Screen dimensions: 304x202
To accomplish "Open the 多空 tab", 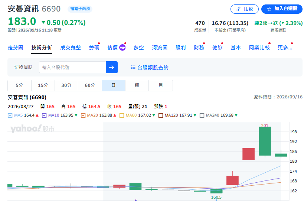I will coord(138,48).
